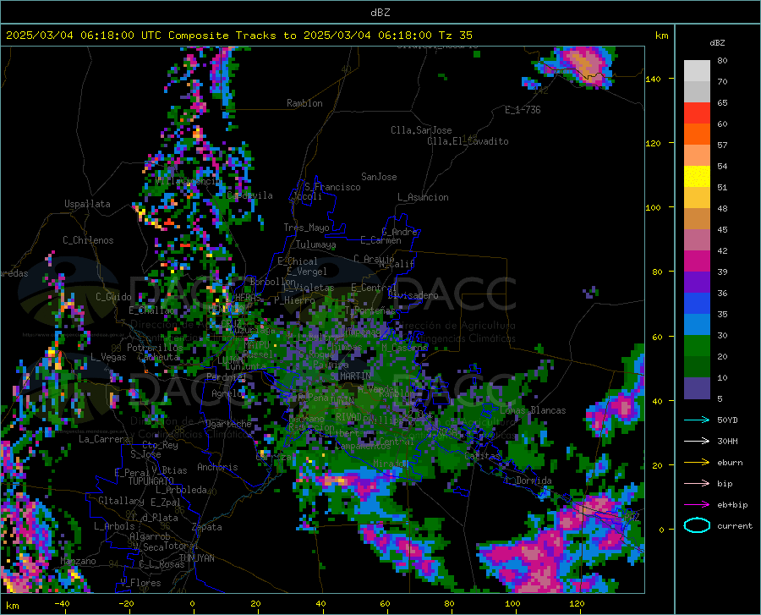Click the 'eburn' legend label
This screenshot has width=761, height=615.
click(x=730, y=463)
